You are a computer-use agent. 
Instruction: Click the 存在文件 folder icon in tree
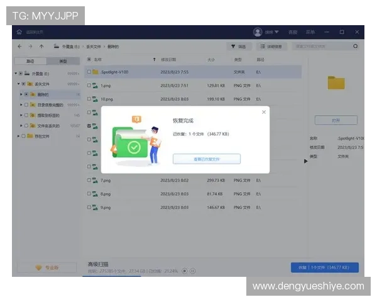tap(30, 136)
